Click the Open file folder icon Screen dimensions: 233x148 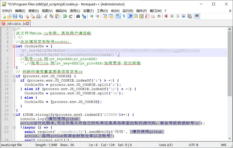pos(9,16)
